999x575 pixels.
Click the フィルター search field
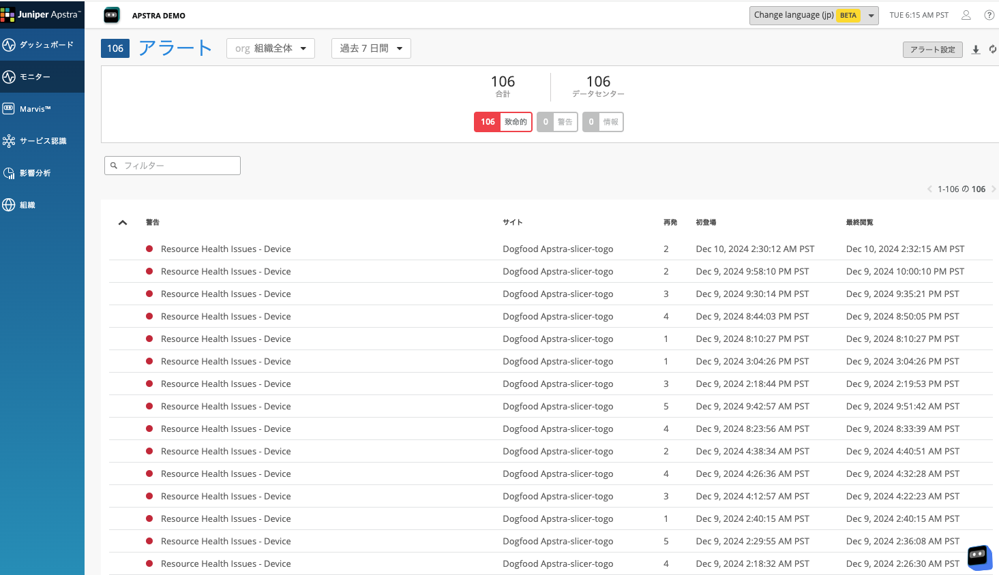click(x=173, y=166)
